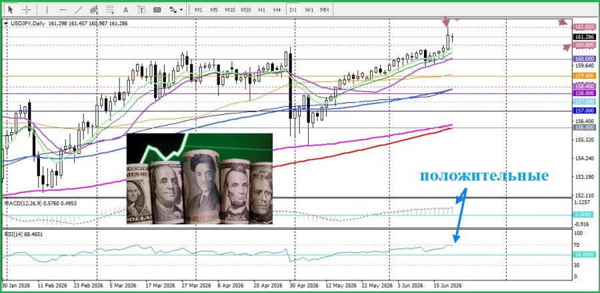Select the Text tool (A icon)
The width and height of the screenshot is (600, 293).
[125, 10]
